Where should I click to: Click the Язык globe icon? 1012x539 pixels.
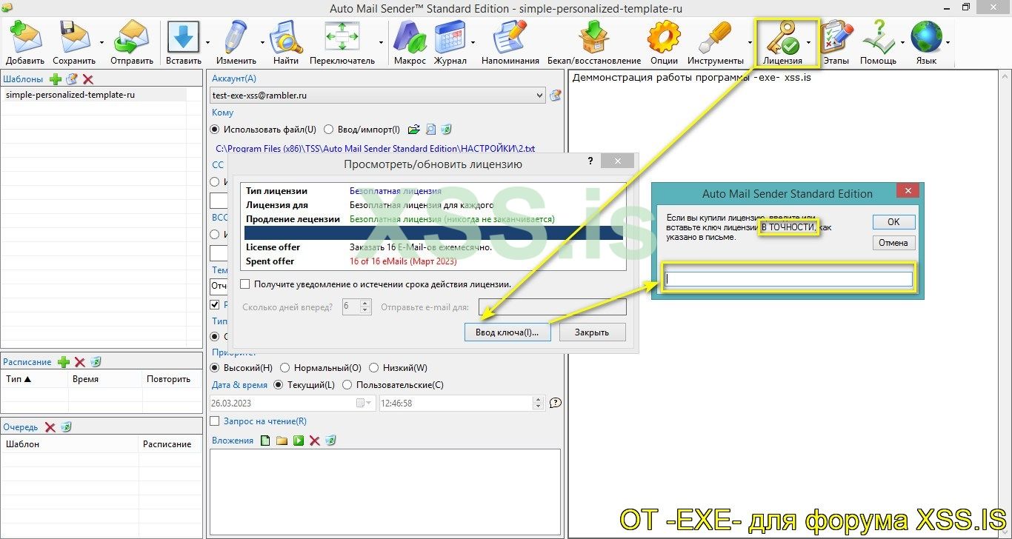(926, 37)
